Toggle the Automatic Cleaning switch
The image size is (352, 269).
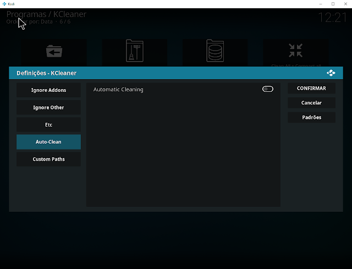tap(268, 89)
